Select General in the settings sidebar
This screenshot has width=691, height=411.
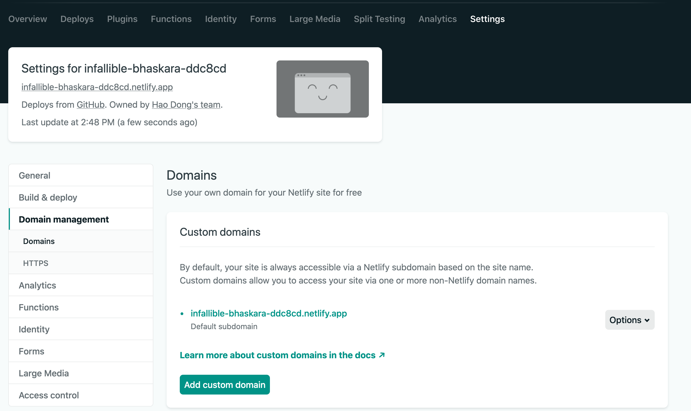coord(35,175)
